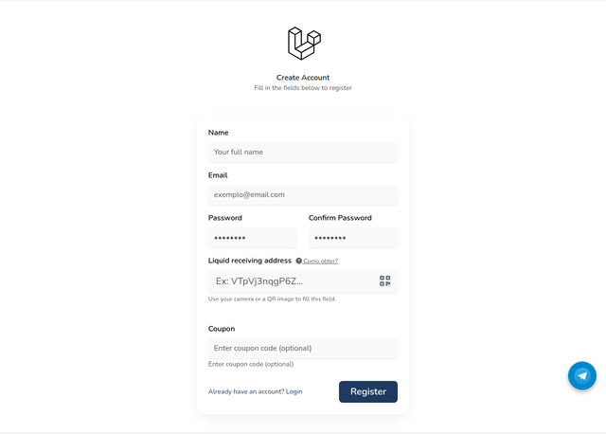Focus the Email input field
The image size is (606, 434).
303,194
